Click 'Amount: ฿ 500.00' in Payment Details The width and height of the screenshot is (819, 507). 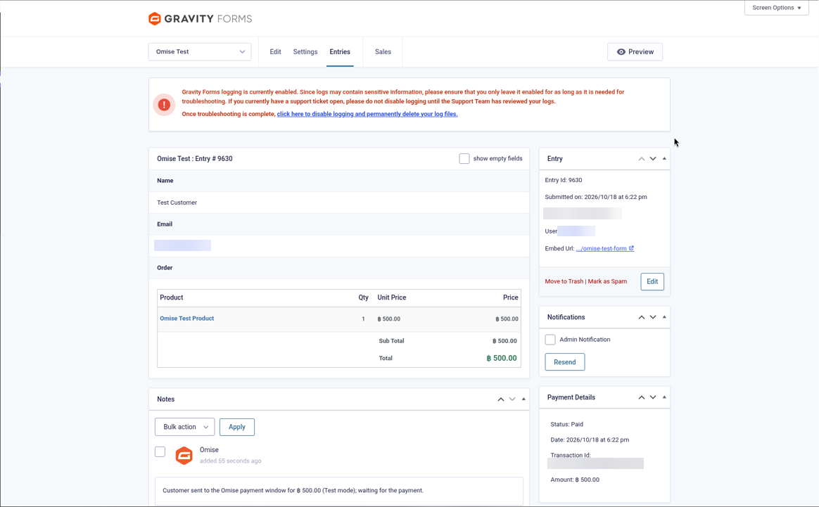[x=575, y=480]
